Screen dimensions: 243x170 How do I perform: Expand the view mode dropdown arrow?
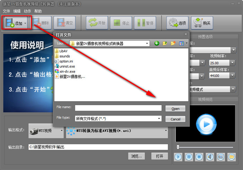tap(186, 43)
